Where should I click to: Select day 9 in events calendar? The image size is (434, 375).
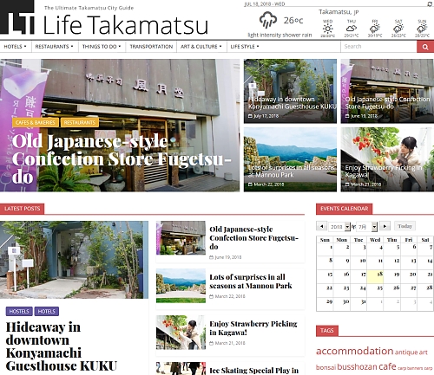342,263
